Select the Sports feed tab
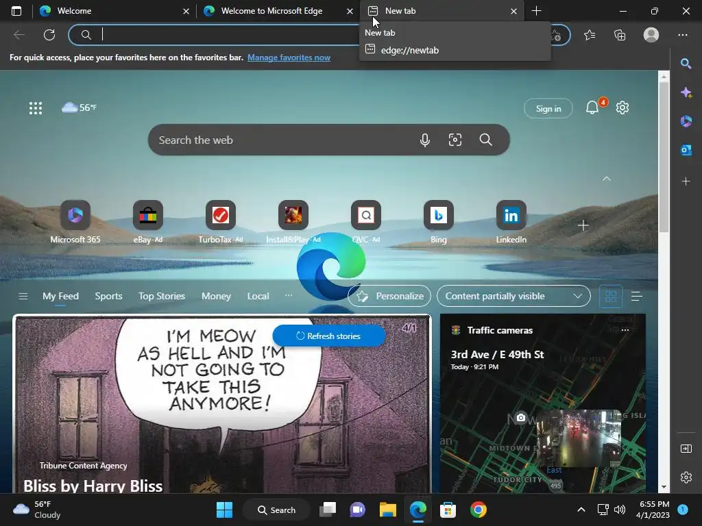This screenshot has height=526, width=702. [x=108, y=296]
